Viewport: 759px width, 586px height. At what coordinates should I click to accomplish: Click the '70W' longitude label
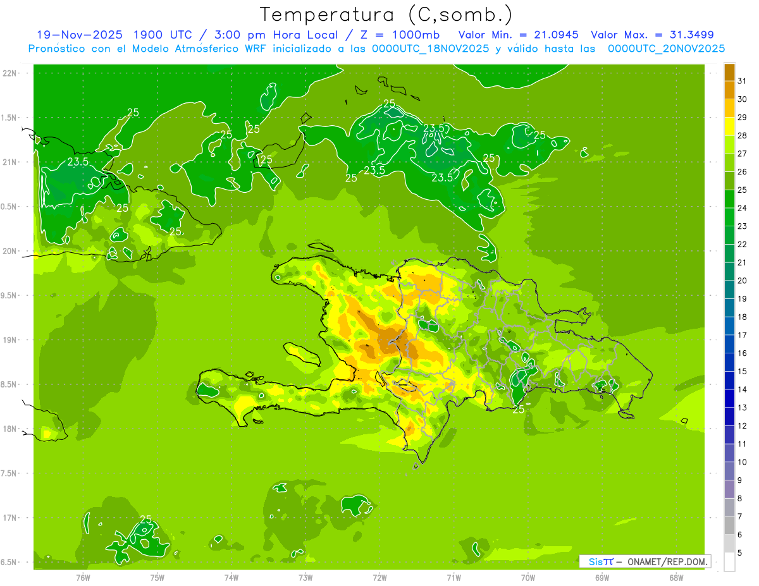coord(528,577)
